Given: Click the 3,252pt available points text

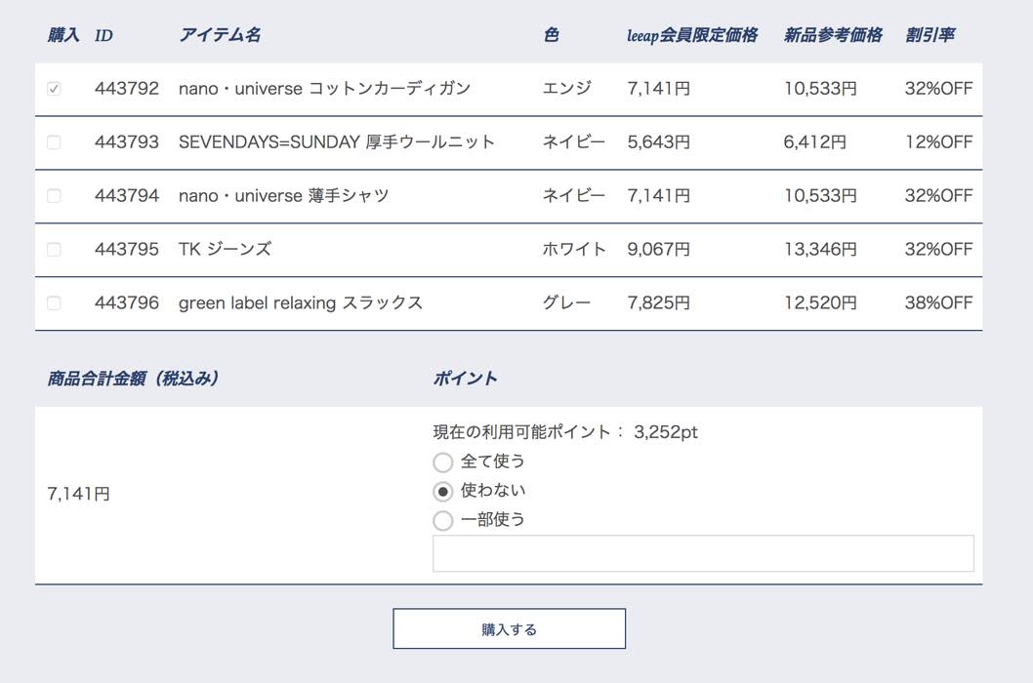Looking at the screenshot, I should point(665,432).
